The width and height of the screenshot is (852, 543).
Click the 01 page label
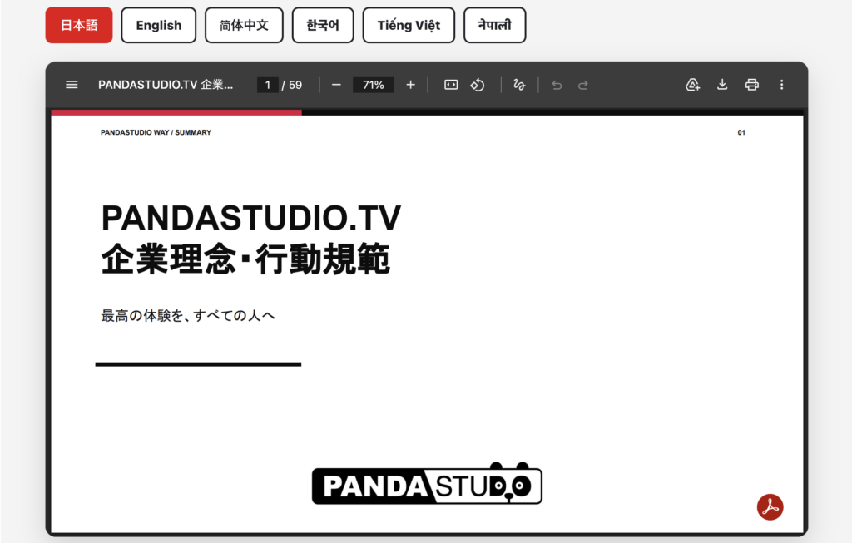pyautogui.click(x=741, y=132)
